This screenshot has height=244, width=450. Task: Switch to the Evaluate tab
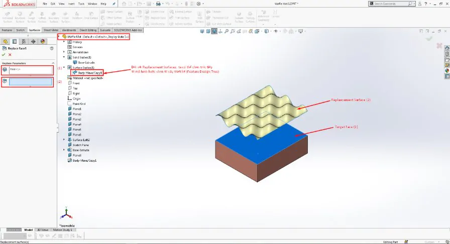[105, 30]
